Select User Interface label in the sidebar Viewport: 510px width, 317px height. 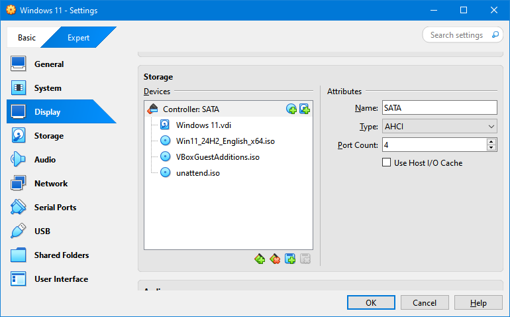coord(61,279)
